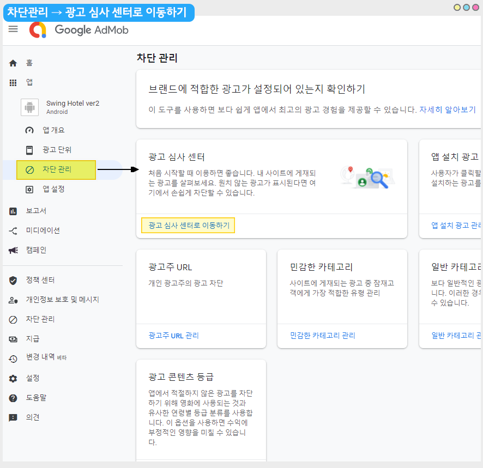483x468 pixels.
Task: Open the hamburger navigation menu
Action: [x=13, y=29]
